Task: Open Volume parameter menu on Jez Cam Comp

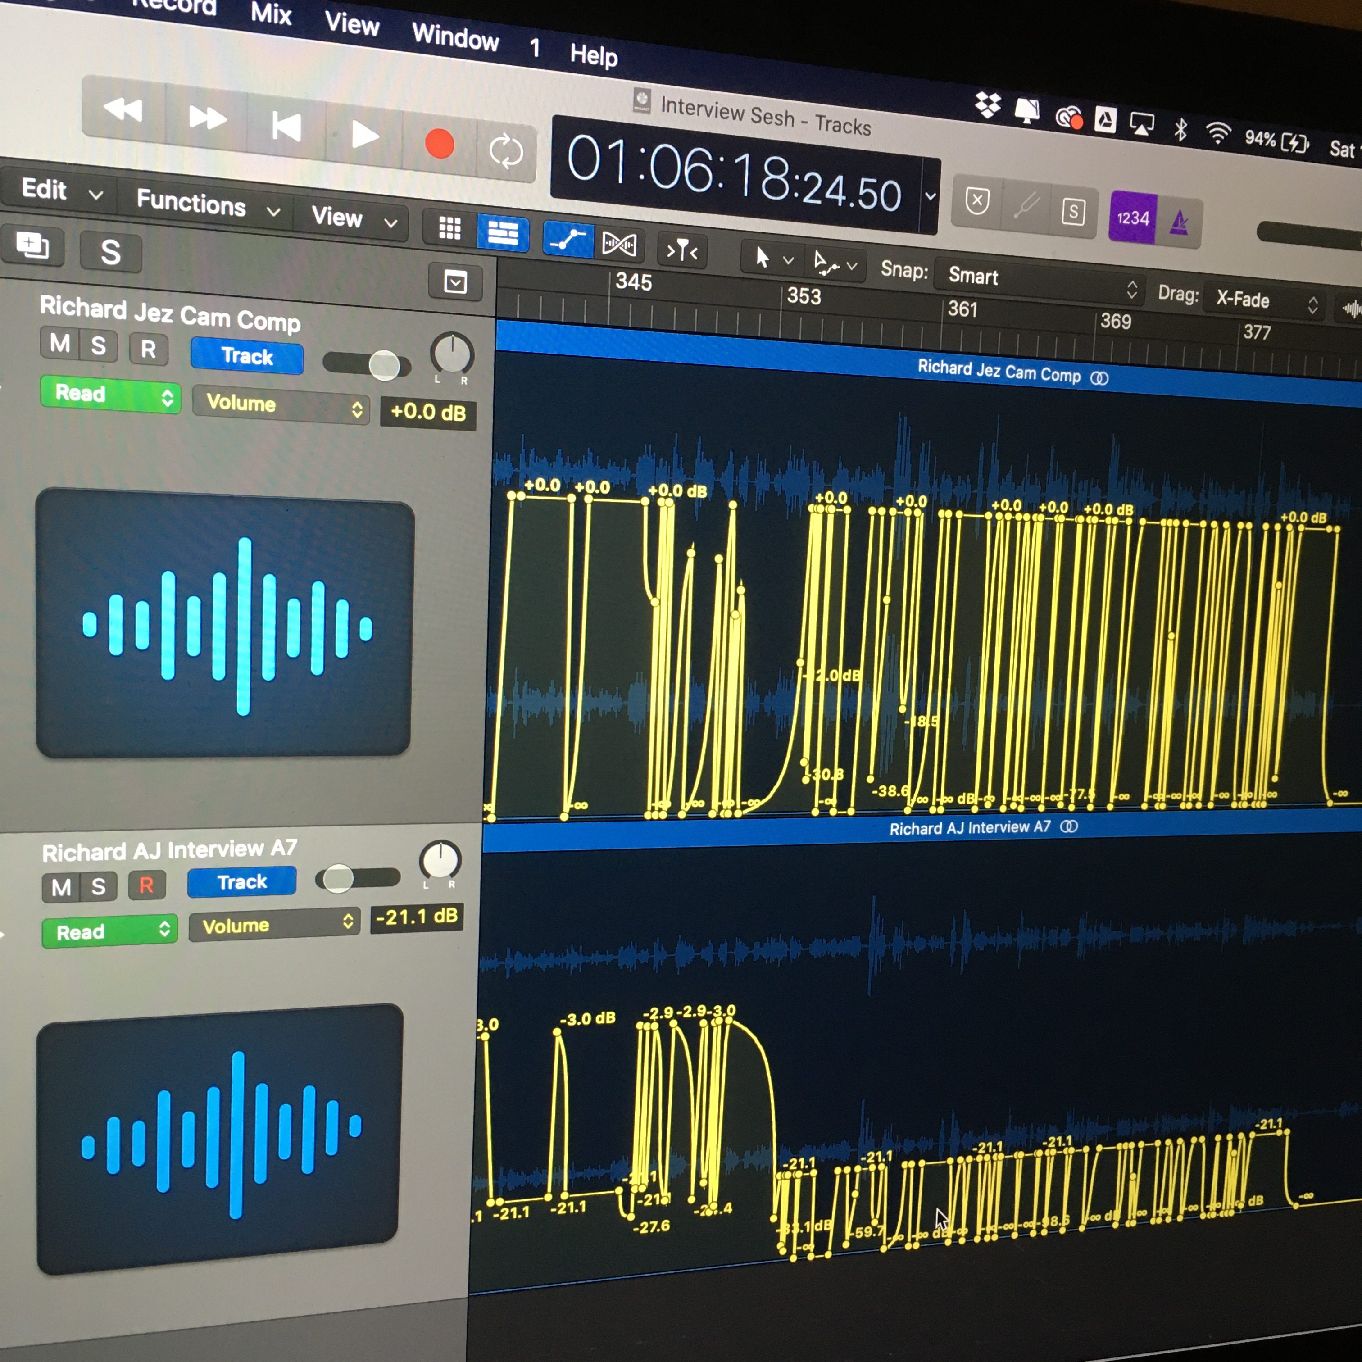Action: tap(281, 404)
